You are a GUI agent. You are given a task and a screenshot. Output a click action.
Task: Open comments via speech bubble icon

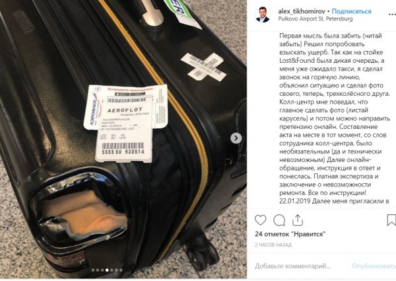(279, 220)
